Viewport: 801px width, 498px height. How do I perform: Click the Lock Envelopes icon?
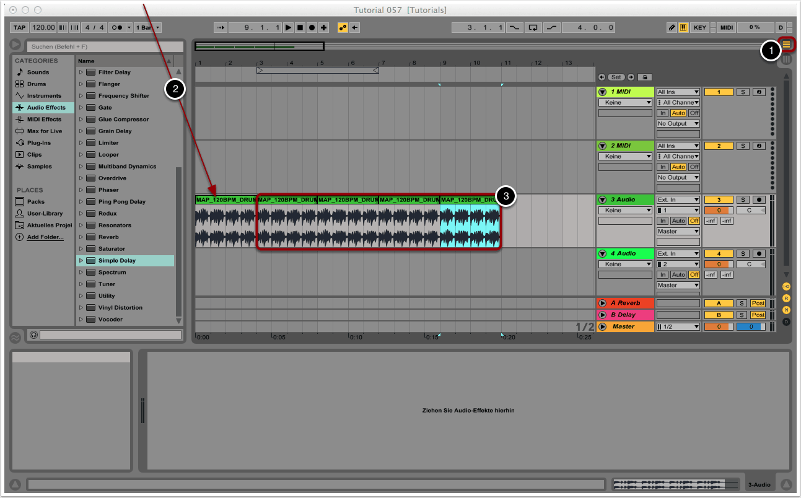pos(644,77)
